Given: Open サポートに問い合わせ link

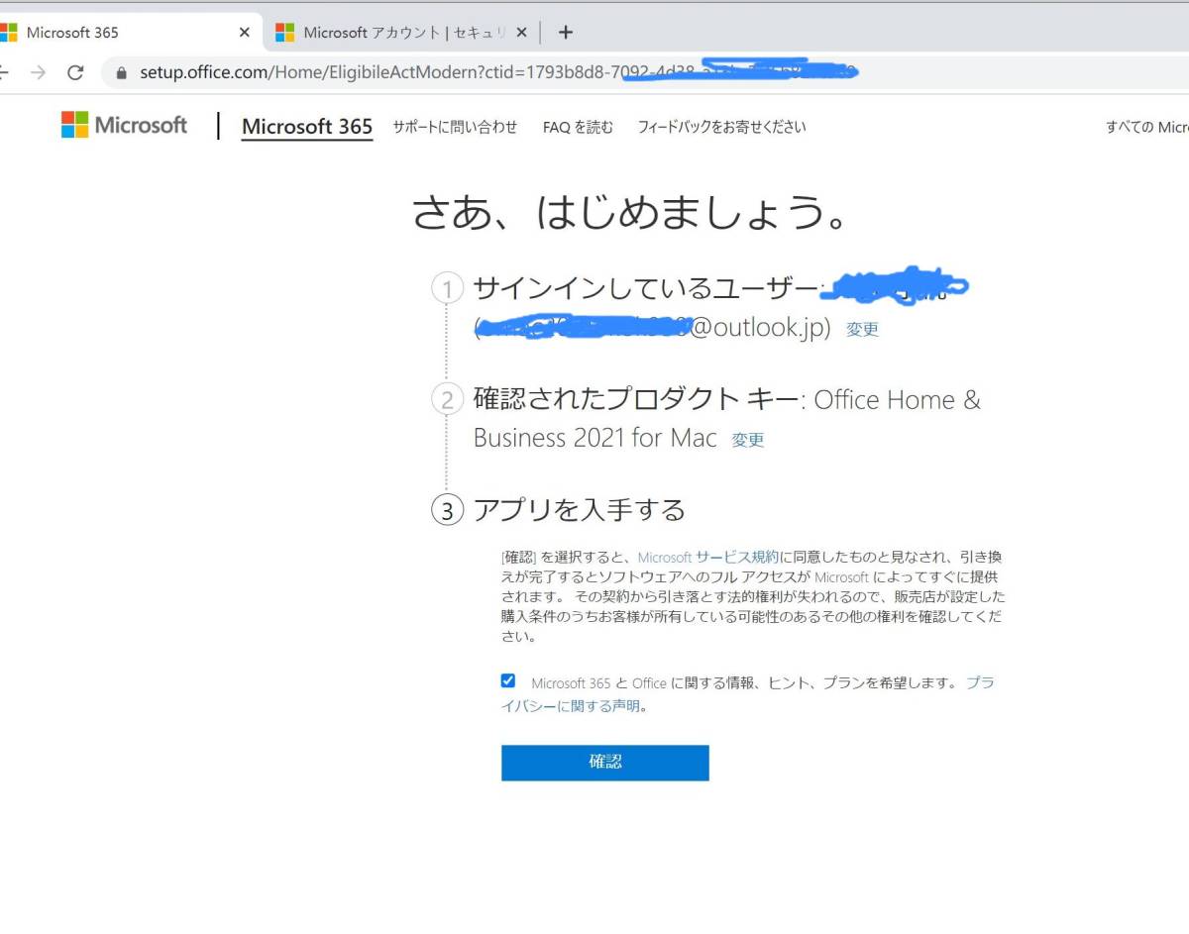Looking at the screenshot, I should pos(455,127).
